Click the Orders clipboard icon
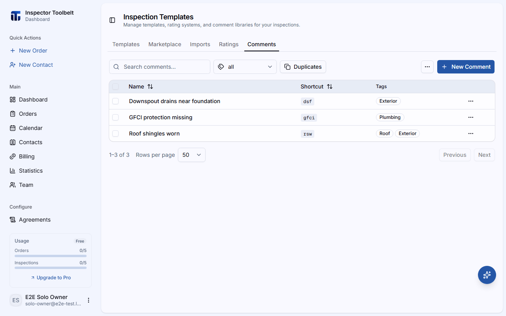The height and width of the screenshot is (316, 506). click(x=13, y=114)
